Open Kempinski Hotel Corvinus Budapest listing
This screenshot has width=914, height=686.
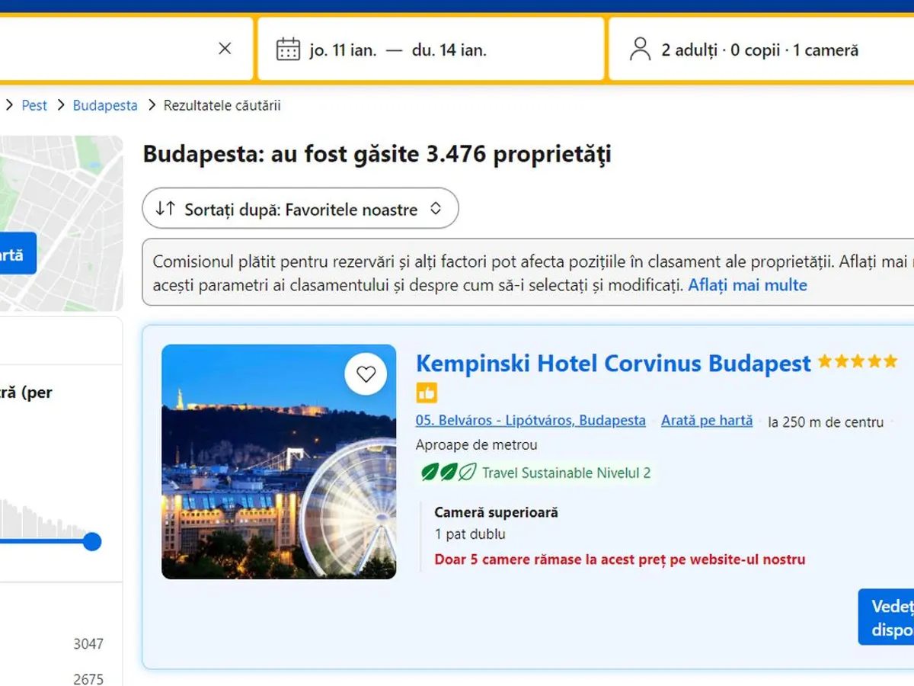tap(613, 364)
